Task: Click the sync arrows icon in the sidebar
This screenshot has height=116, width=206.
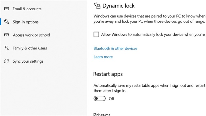Action: click(x=6, y=61)
